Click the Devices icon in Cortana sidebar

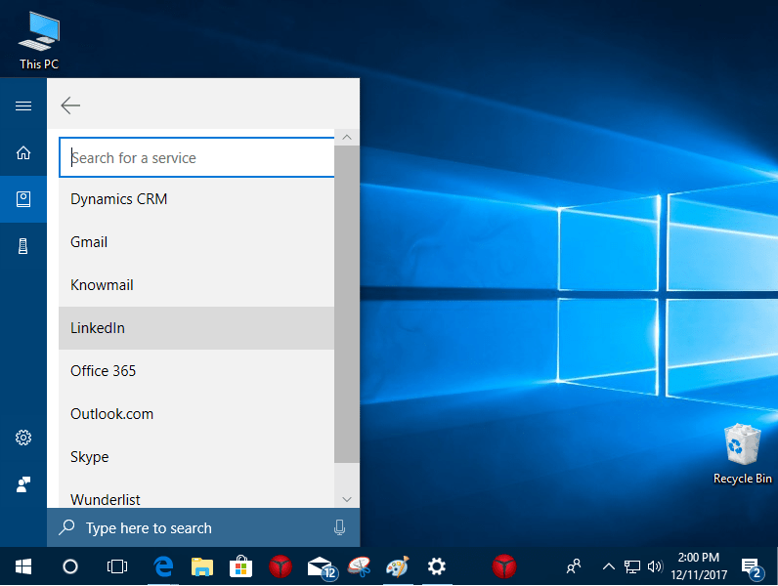(23, 246)
